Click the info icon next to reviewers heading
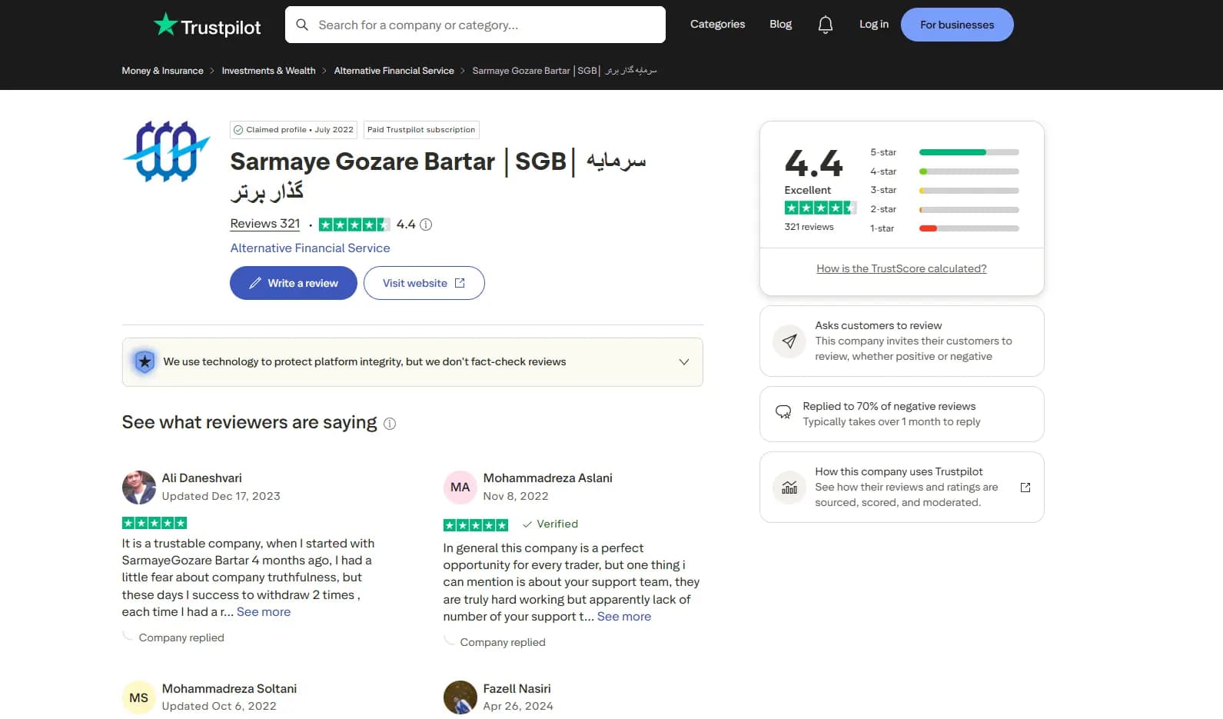1223x719 pixels. [x=390, y=424]
